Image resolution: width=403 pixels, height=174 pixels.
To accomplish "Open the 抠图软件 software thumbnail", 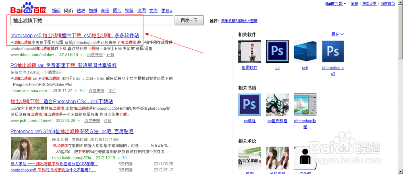I will pos(249,52).
